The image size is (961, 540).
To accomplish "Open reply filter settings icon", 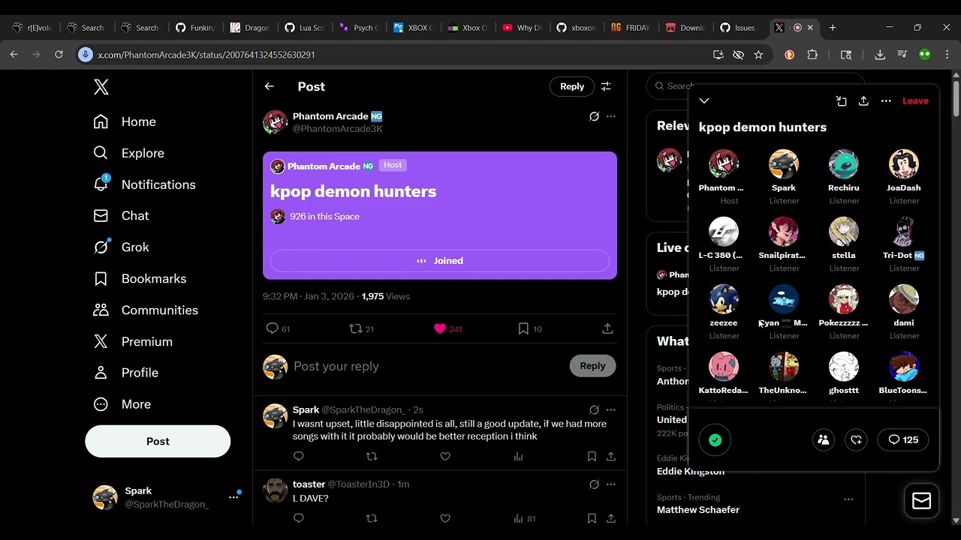I will point(606,87).
